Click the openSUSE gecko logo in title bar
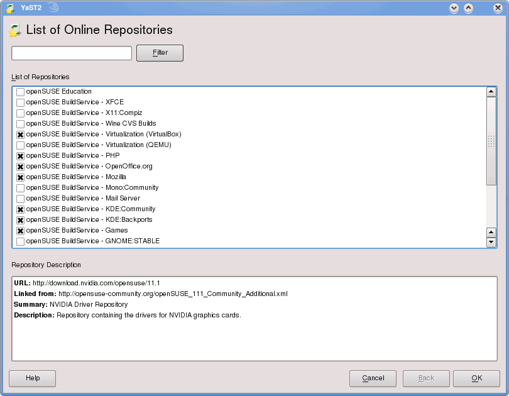The height and width of the screenshot is (396, 509). coord(53,7)
